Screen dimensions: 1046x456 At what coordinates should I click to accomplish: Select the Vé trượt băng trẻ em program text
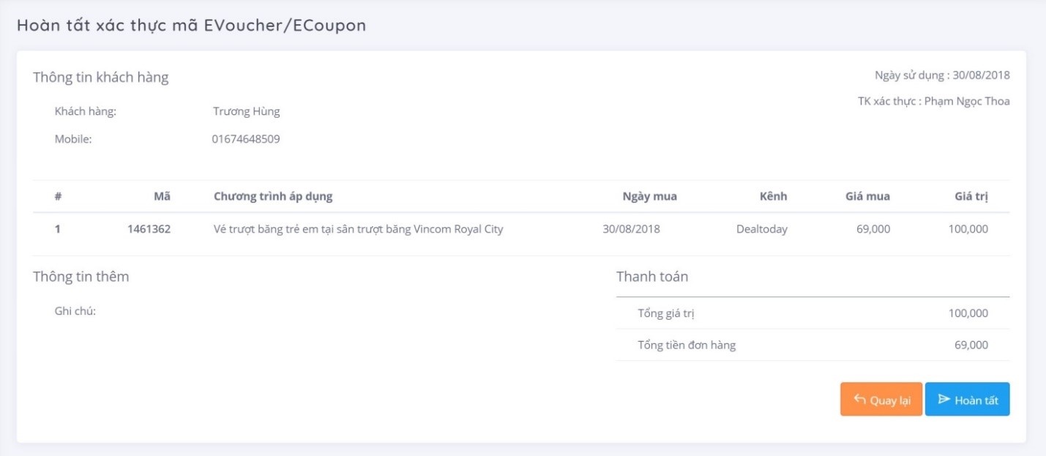359,229
